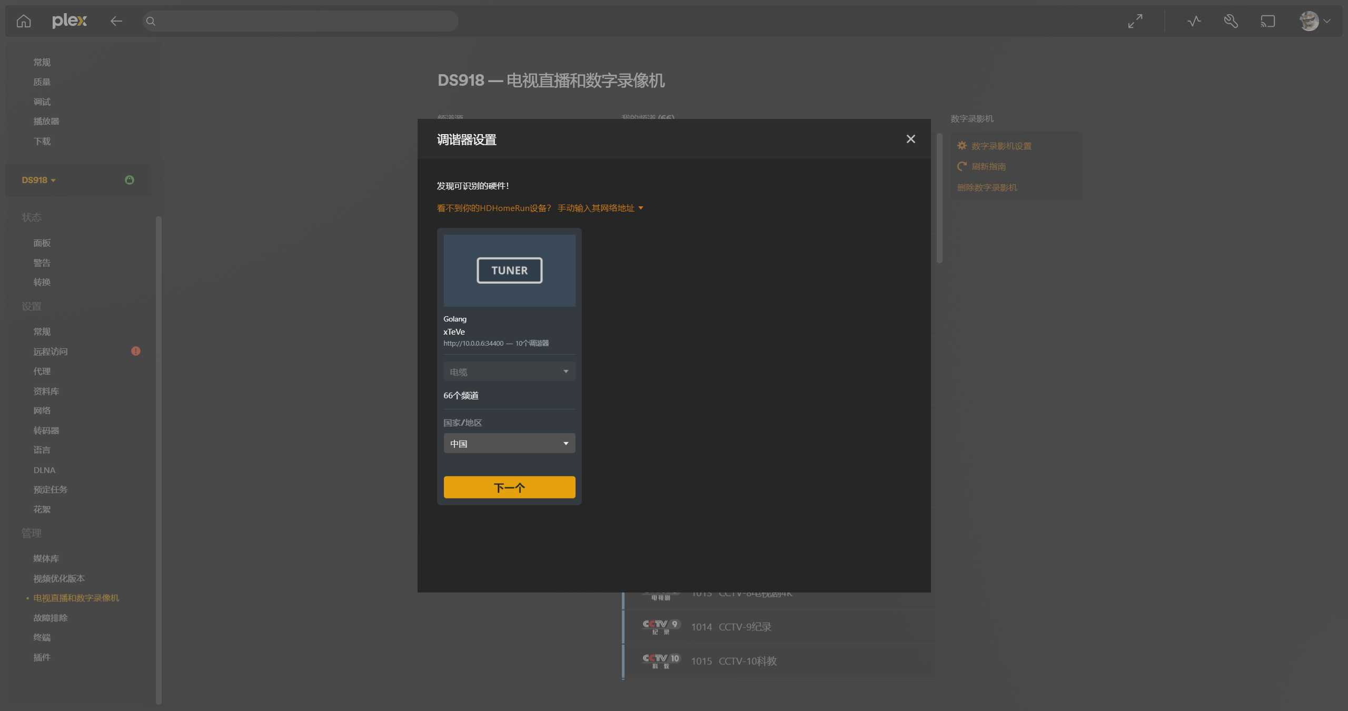Image resolution: width=1348 pixels, height=711 pixels.
Task: Open the settings wrench icon
Action: [x=1231, y=21]
